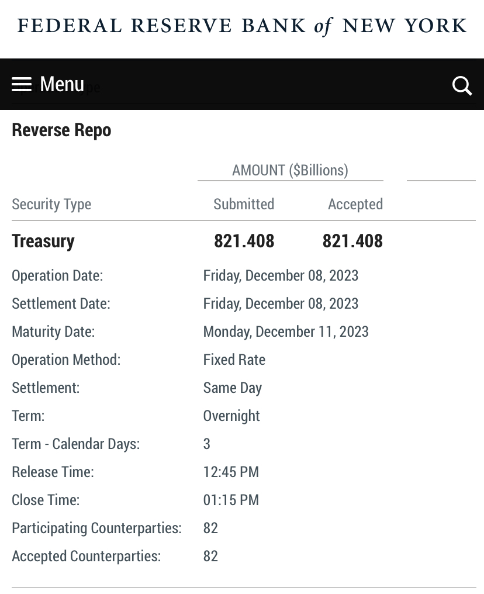Image resolution: width=484 pixels, height=594 pixels.
Task: Select the 'Reverse Repo' heading
Action: click(x=61, y=130)
